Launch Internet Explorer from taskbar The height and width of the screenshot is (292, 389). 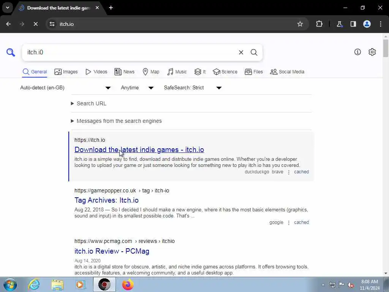[x=34, y=284]
